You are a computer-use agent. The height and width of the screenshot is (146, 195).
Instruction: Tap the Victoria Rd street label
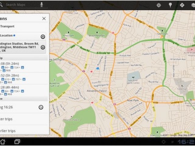[74, 98]
